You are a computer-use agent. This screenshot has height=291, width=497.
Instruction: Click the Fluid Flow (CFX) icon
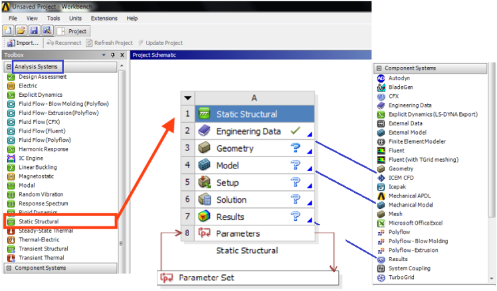tap(11, 122)
